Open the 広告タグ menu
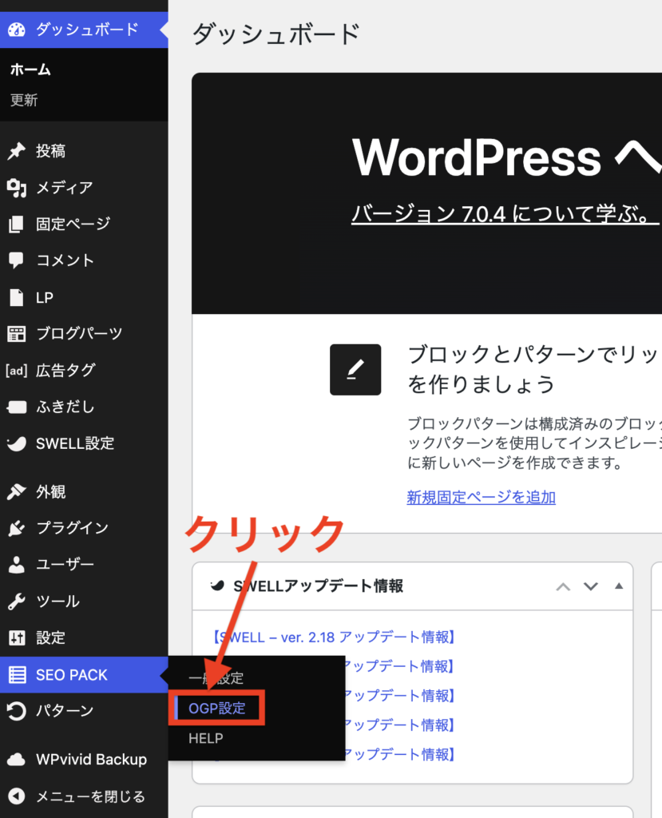 click(x=84, y=371)
